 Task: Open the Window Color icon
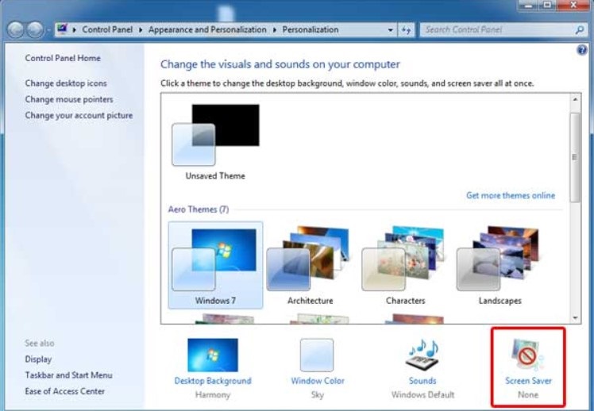point(317,355)
